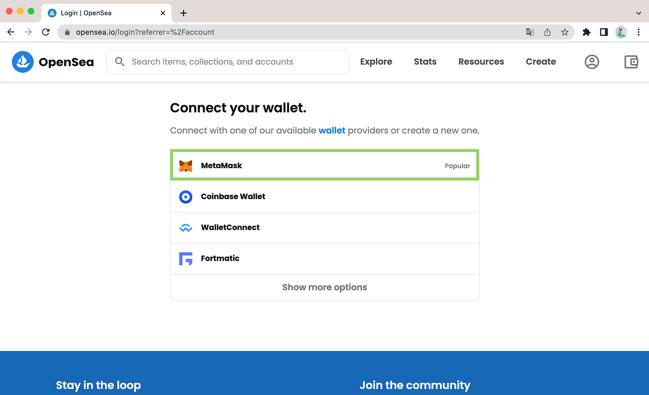Close the Login | OpenSea tab
This screenshot has width=649, height=395.
click(x=163, y=13)
